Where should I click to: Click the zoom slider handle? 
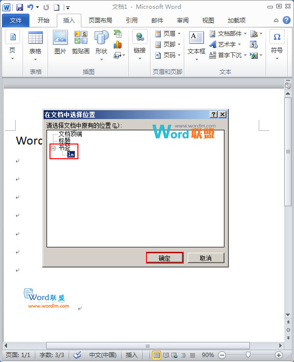248,355
